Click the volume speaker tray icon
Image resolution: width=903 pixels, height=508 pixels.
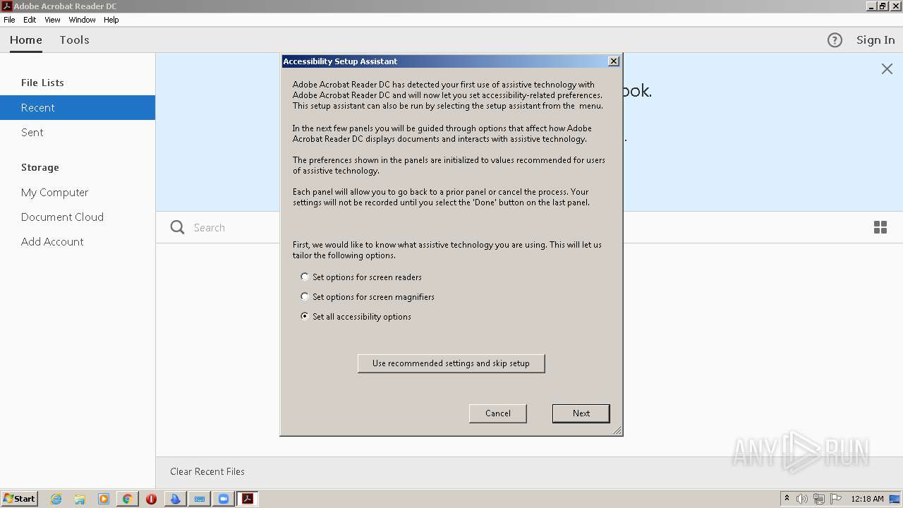[802, 499]
